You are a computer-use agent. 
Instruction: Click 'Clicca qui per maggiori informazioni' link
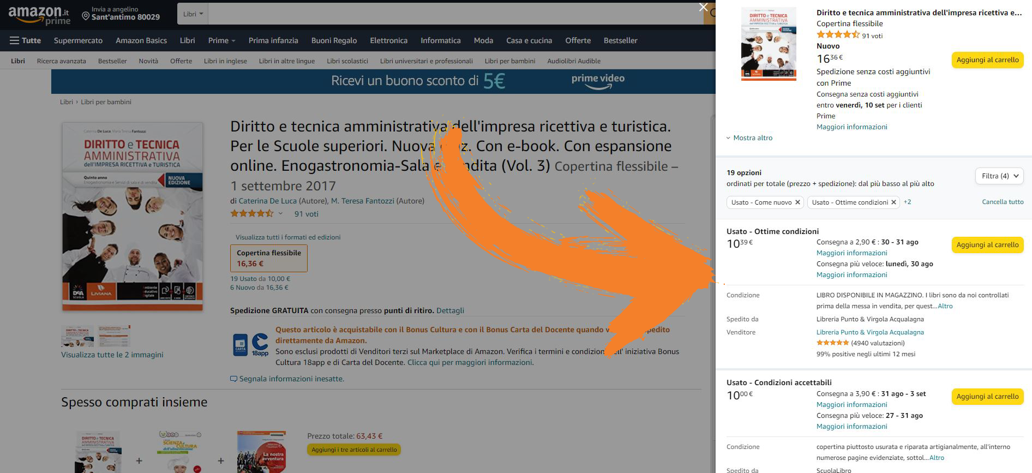(470, 362)
